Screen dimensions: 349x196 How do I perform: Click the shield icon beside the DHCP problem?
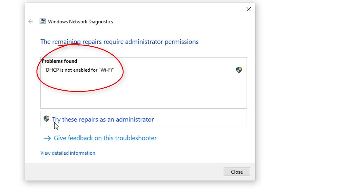(239, 70)
